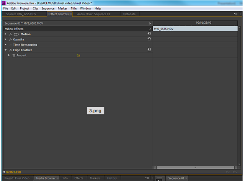This screenshot has width=245, height=181.
Task: Click the 00:01:25:00 time ruler
Action: (x=204, y=23)
